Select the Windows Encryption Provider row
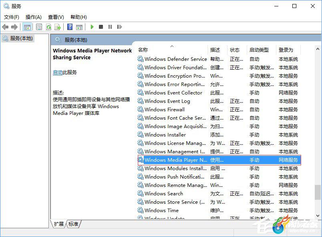The image size is (322, 237). pos(219,76)
